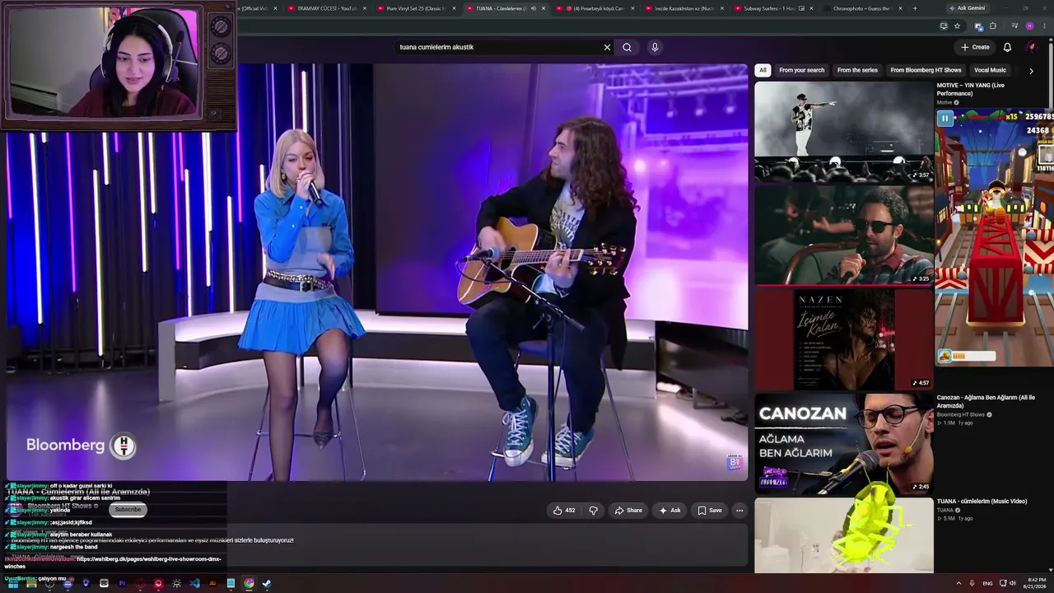Open the browser extensions puzzle icon
The width and height of the screenshot is (1054, 593).
(992, 26)
